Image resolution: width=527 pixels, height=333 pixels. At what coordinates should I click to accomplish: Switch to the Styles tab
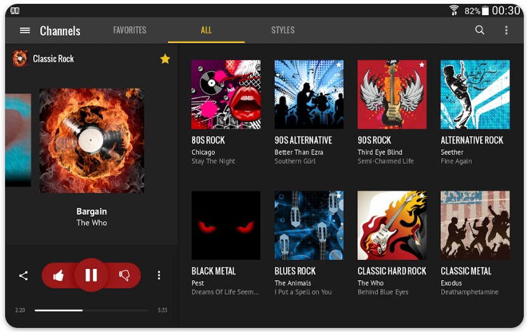tap(283, 31)
